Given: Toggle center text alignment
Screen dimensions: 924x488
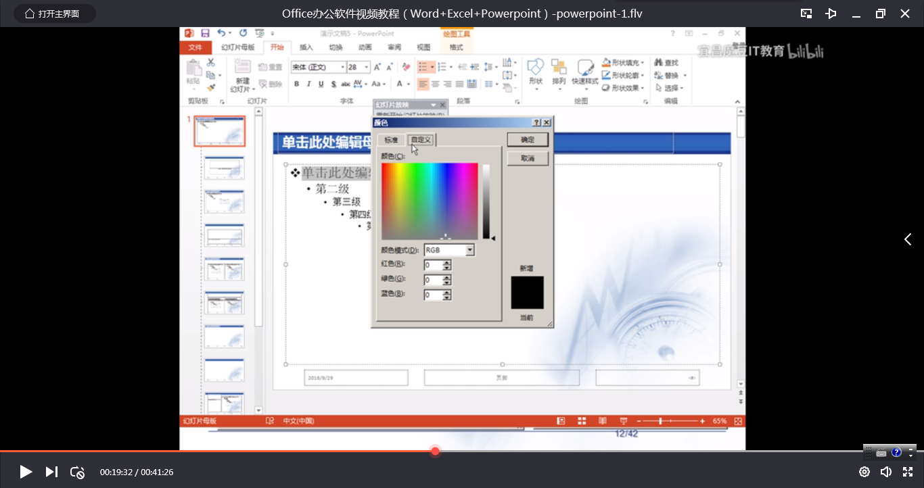Looking at the screenshot, I should 435,84.
